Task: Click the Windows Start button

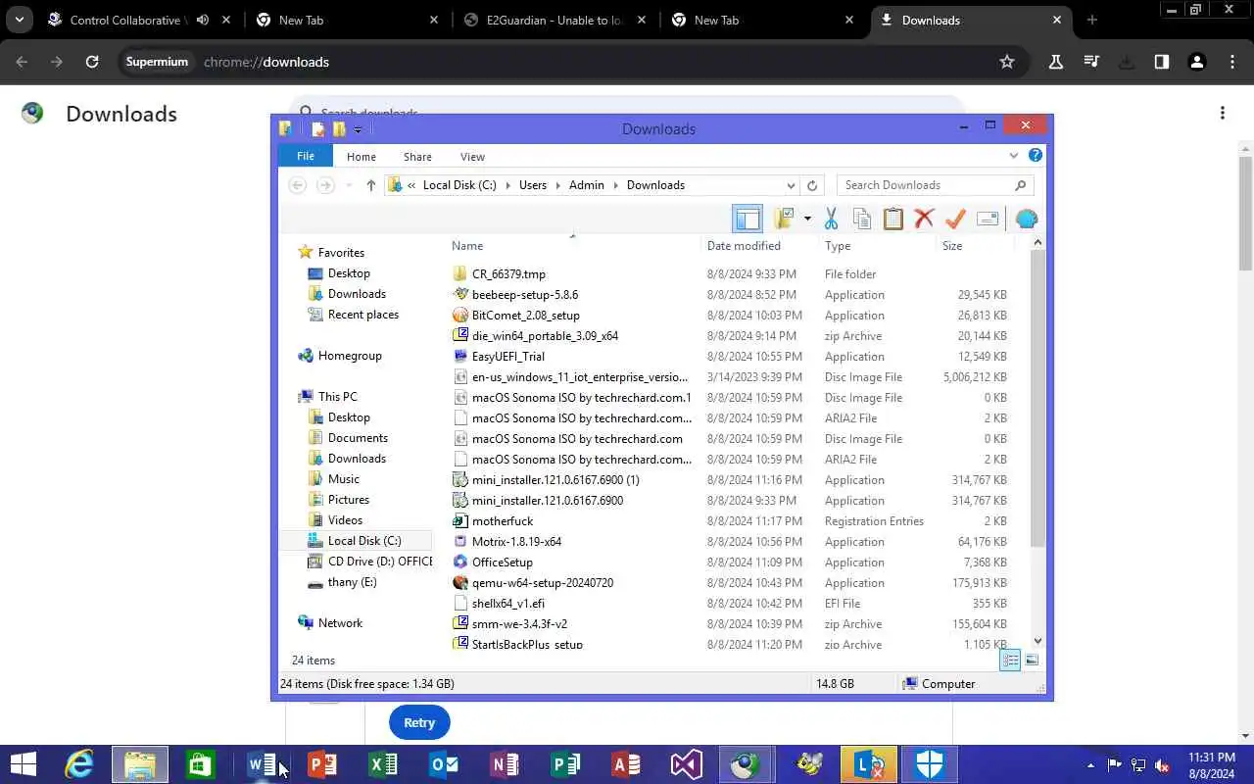Action: click(x=22, y=764)
